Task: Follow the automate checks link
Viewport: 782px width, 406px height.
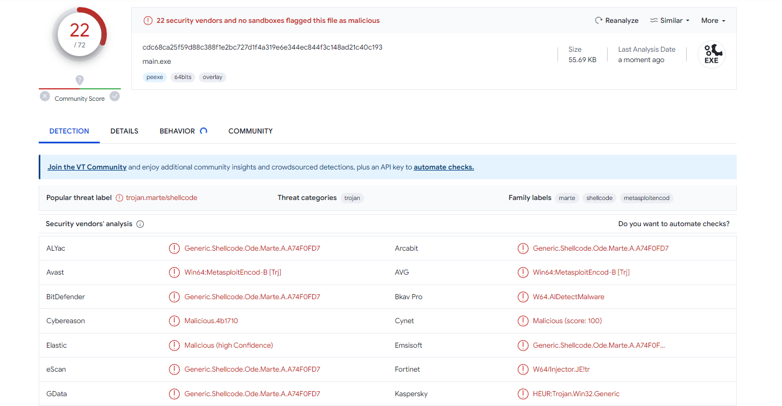Action: [x=444, y=167]
